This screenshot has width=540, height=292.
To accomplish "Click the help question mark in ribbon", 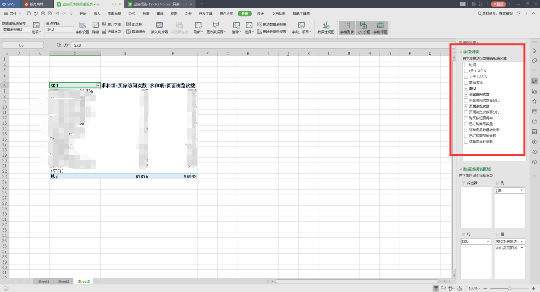I will [x=519, y=14].
